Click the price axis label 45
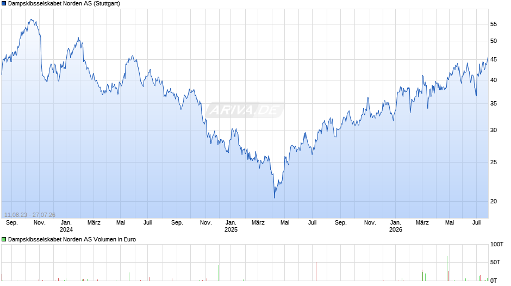511x286 pixels. 494,60
